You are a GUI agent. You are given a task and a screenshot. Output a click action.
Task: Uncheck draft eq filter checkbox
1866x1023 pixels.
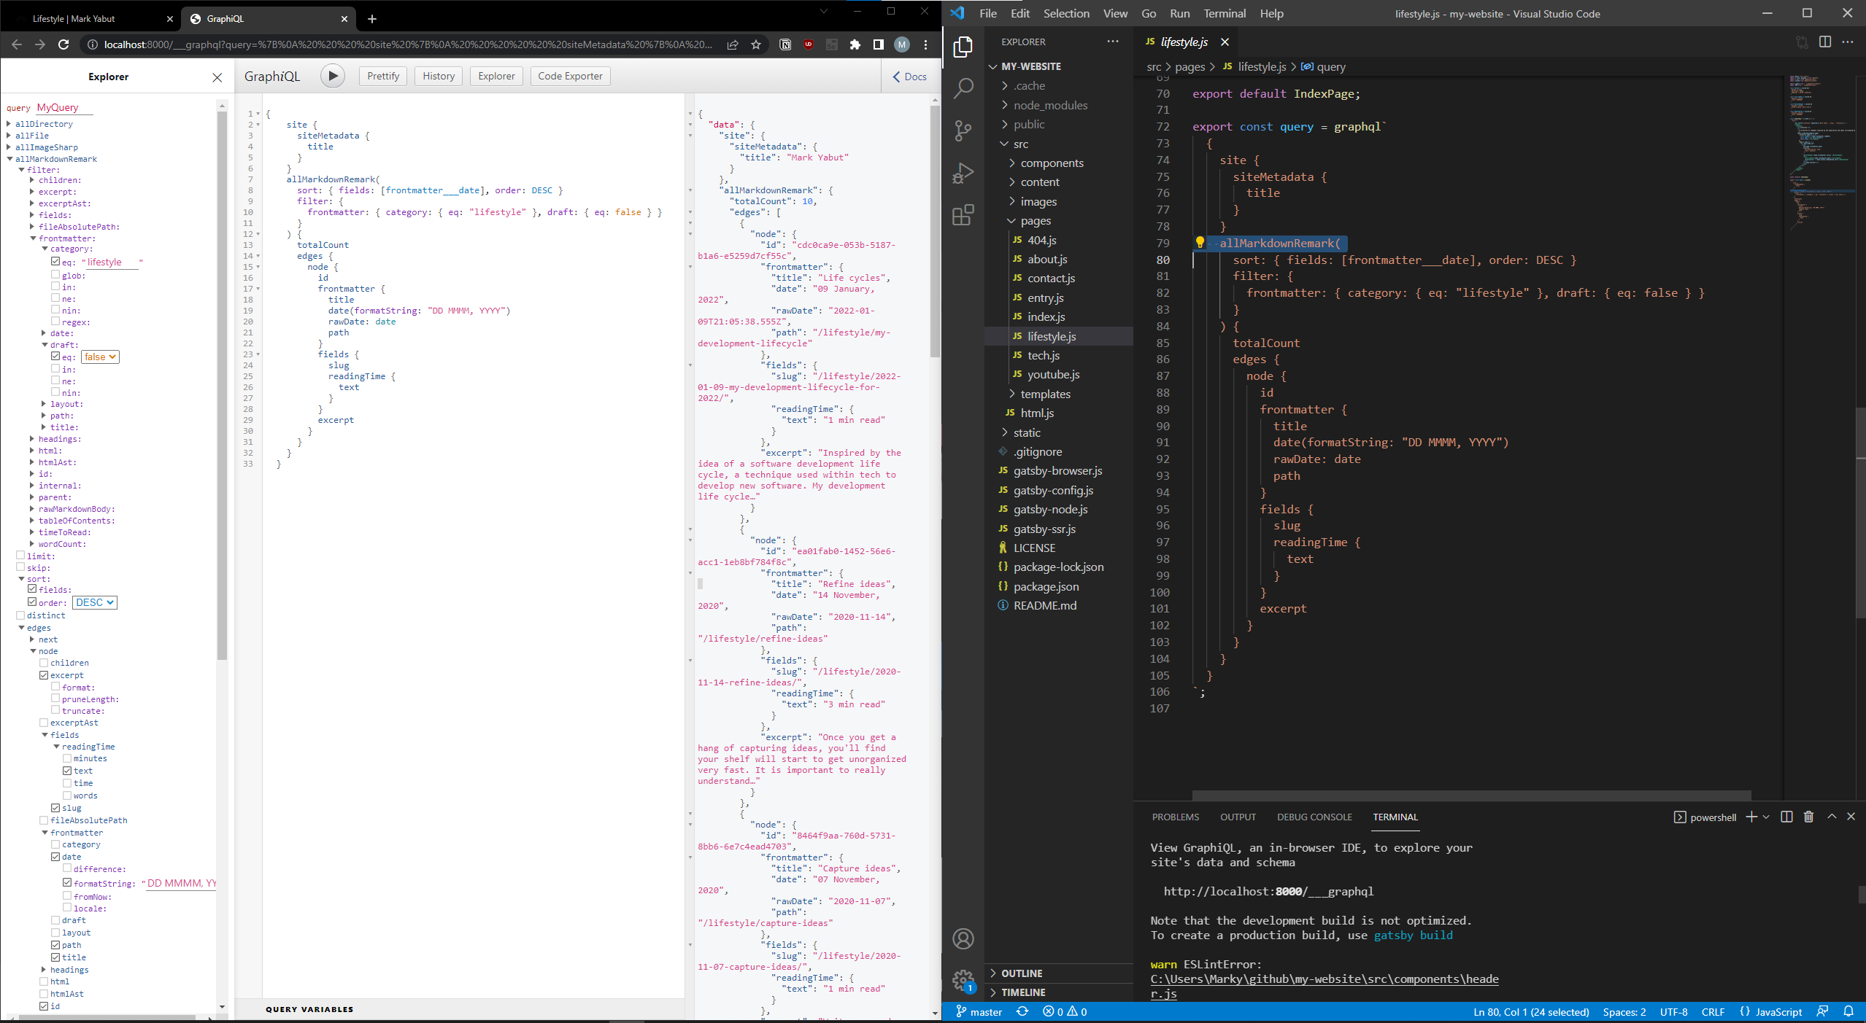tap(55, 357)
